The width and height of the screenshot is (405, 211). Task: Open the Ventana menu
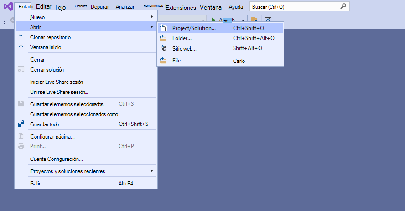[x=211, y=8]
